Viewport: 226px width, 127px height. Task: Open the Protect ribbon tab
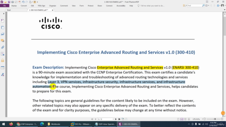(x=90, y=6)
